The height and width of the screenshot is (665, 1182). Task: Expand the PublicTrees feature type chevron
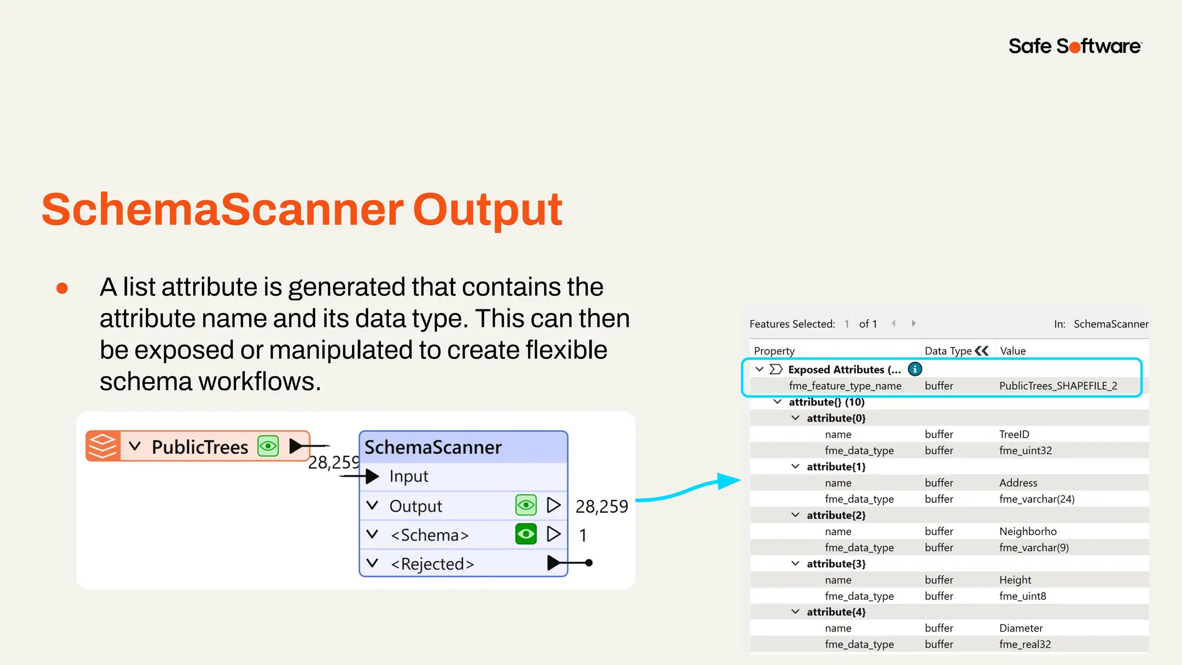[135, 446]
